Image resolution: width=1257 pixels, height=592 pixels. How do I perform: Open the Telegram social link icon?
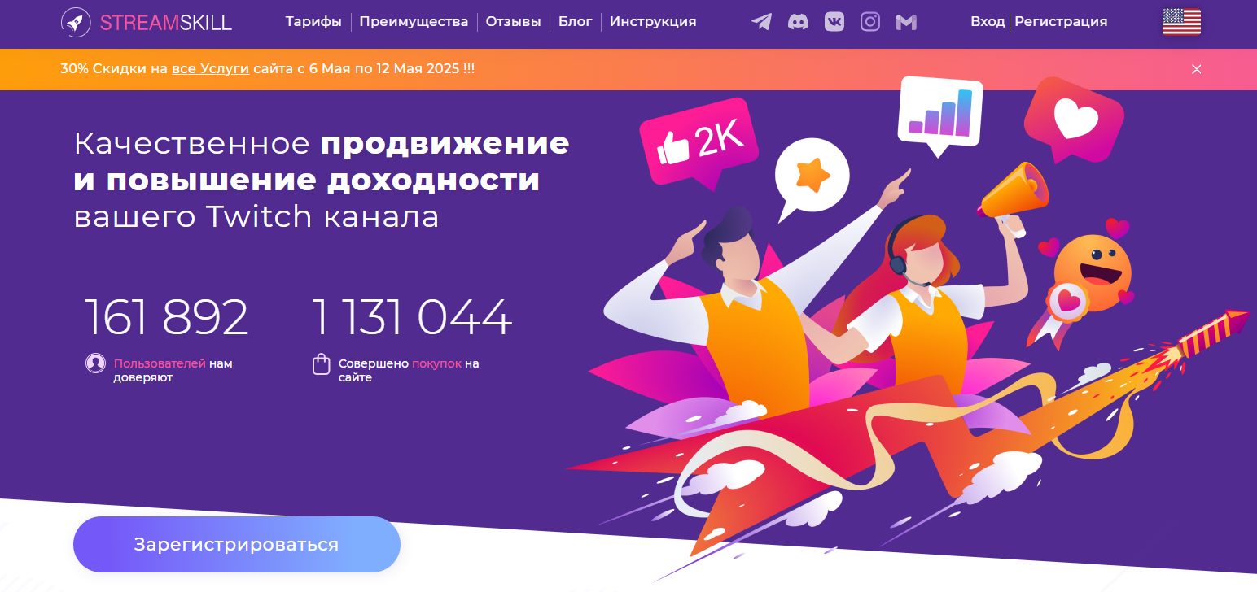[761, 22]
